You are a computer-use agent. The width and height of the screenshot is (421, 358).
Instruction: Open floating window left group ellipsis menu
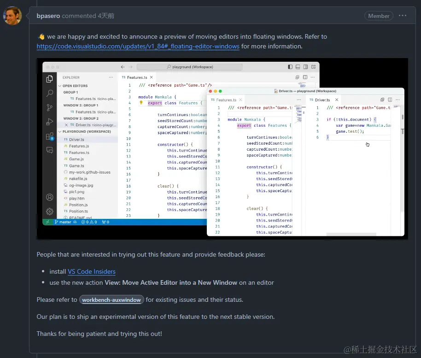pos(298,100)
